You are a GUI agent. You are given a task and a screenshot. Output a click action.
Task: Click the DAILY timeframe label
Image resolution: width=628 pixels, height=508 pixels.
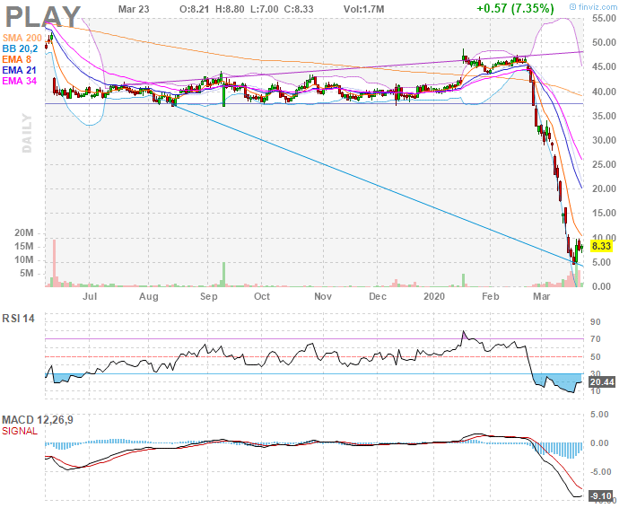[x=26, y=133]
